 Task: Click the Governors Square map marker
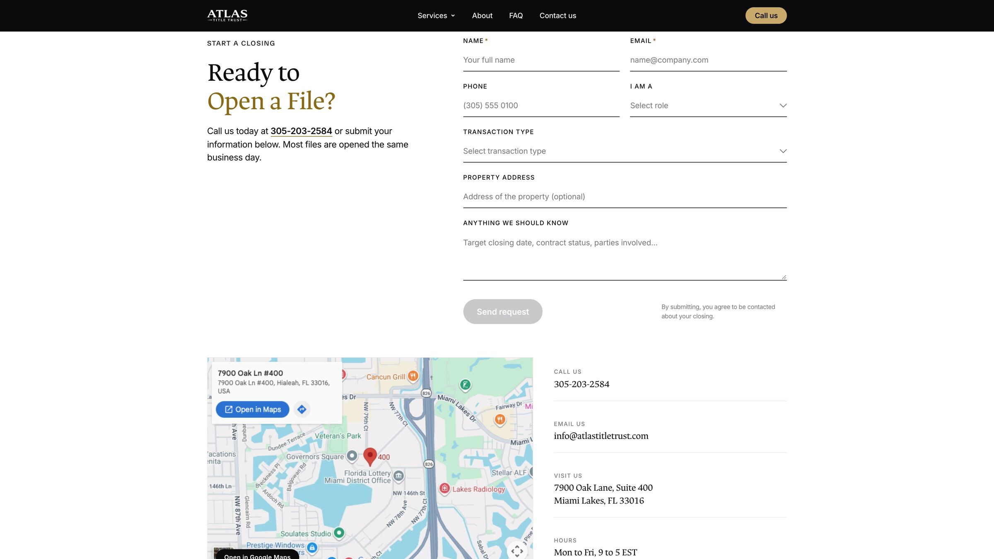point(352,456)
